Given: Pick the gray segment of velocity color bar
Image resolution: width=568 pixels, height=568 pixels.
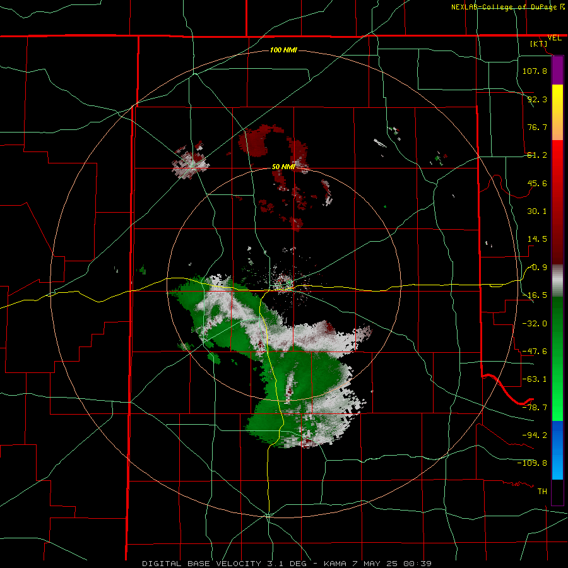Looking at the screenshot, I should click(x=557, y=281).
